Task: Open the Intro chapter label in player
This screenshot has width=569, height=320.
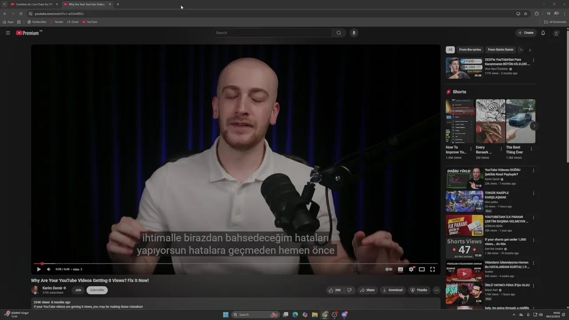Action: tap(77, 269)
